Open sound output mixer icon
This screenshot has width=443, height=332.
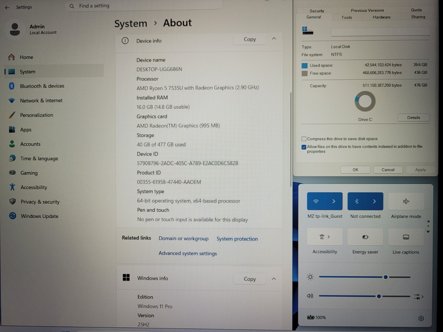[418, 297]
